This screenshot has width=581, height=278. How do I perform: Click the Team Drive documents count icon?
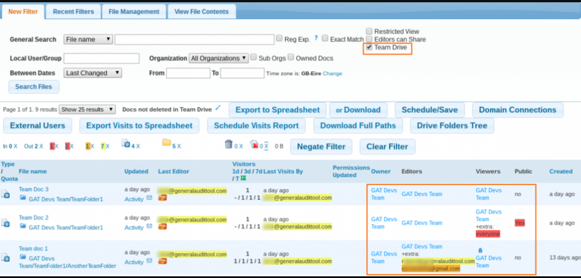(126, 144)
